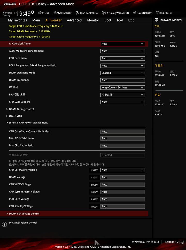Open DRAM Odd Ratio Mode dropdown
This screenshot has width=186, height=250.
click(x=122, y=73)
